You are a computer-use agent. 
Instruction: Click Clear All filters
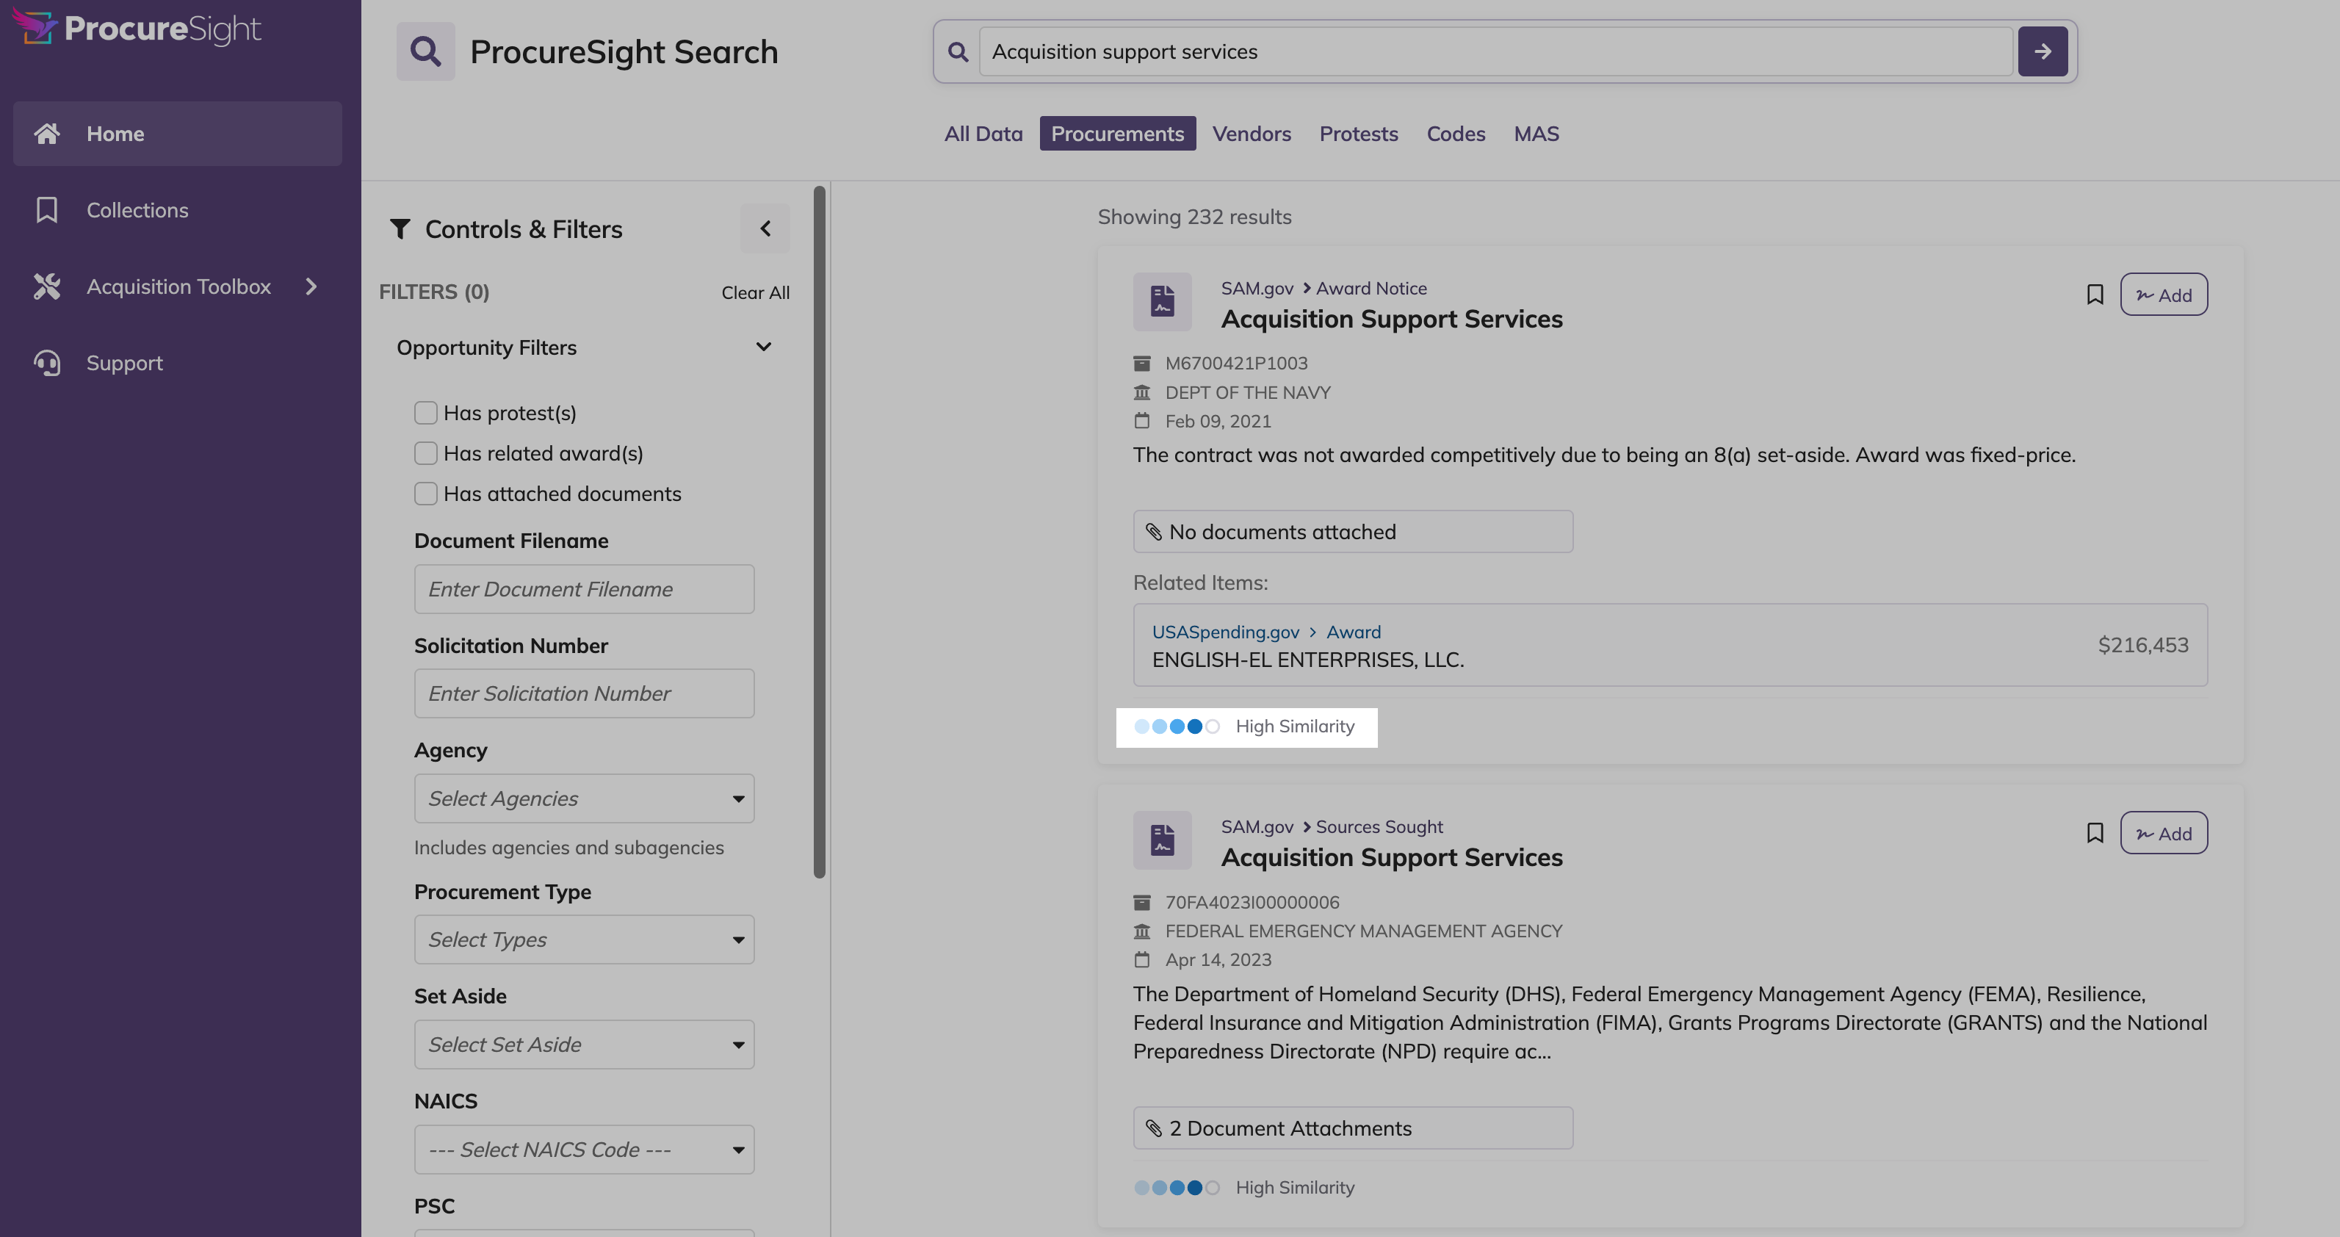[x=755, y=292]
